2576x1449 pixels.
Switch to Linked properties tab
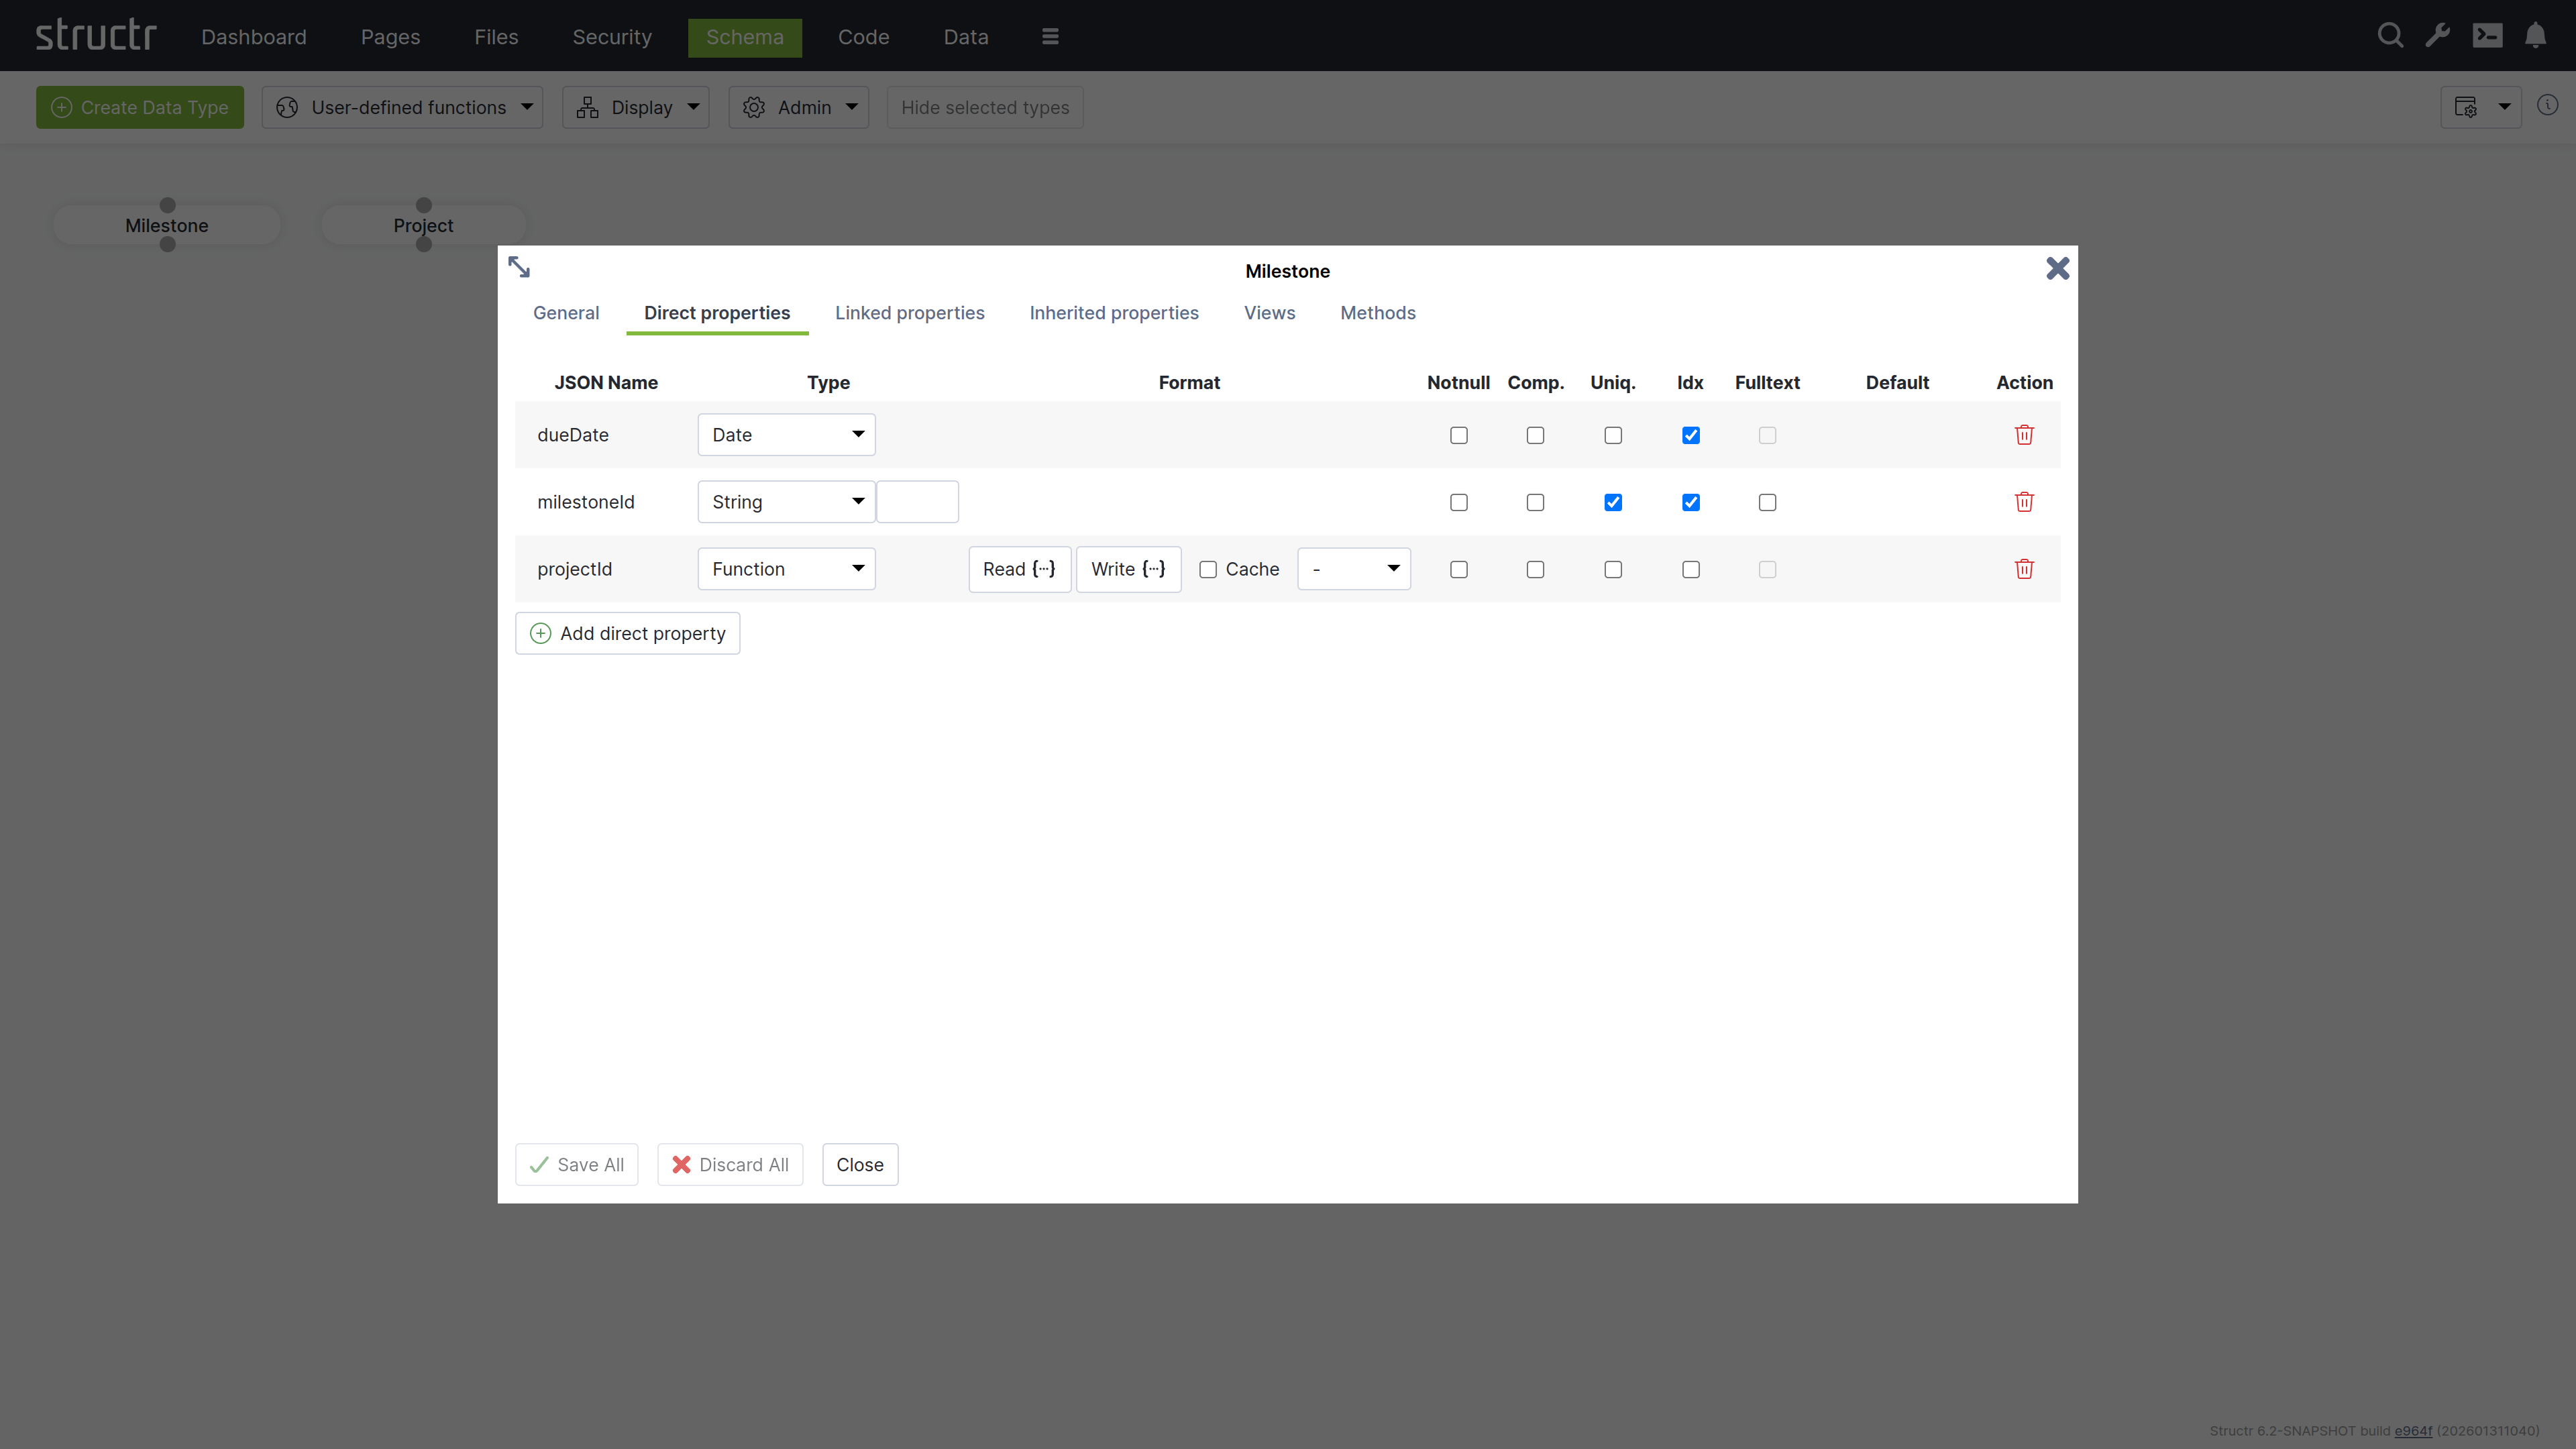909,313
